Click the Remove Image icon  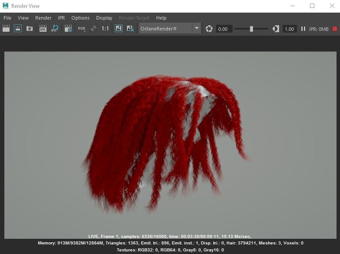[130, 29]
